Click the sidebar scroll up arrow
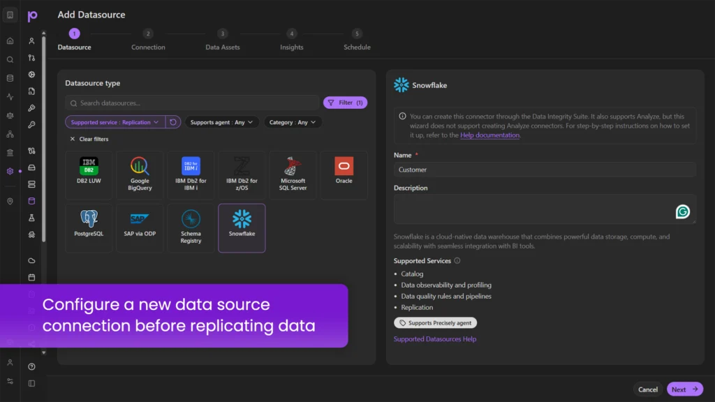Viewport: 715px width, 402px height. point(44,33)
